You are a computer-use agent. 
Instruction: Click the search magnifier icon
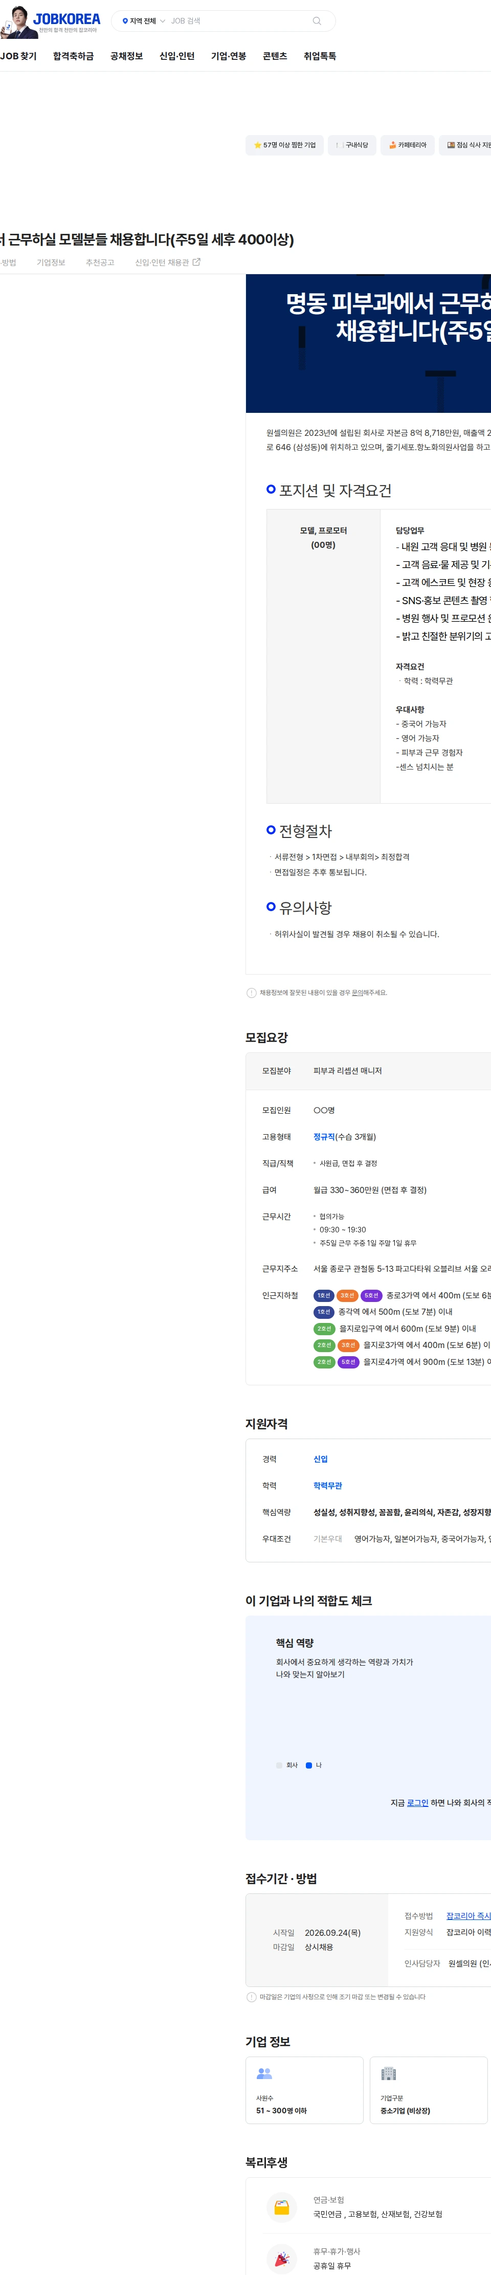pos(317,21)
